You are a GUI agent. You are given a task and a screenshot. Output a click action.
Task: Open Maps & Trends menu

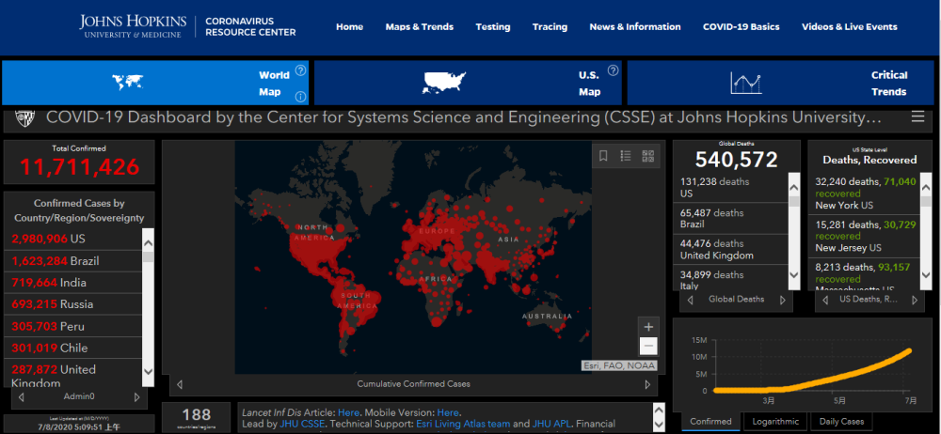[x=420, y=27]
